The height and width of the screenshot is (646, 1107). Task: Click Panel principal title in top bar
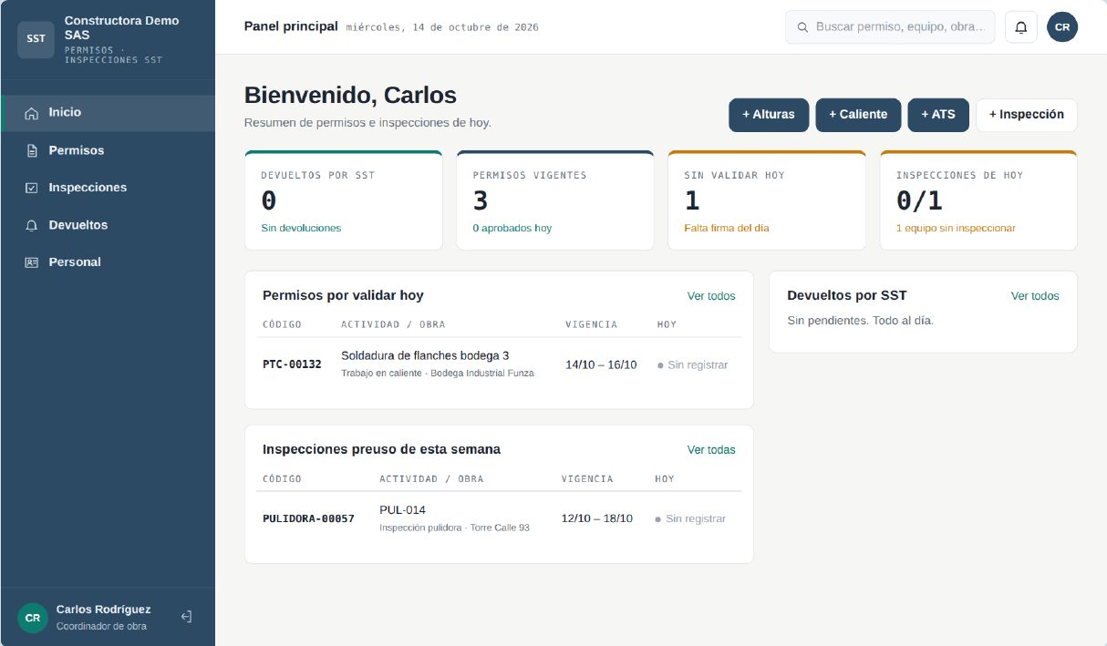point(291,26)
